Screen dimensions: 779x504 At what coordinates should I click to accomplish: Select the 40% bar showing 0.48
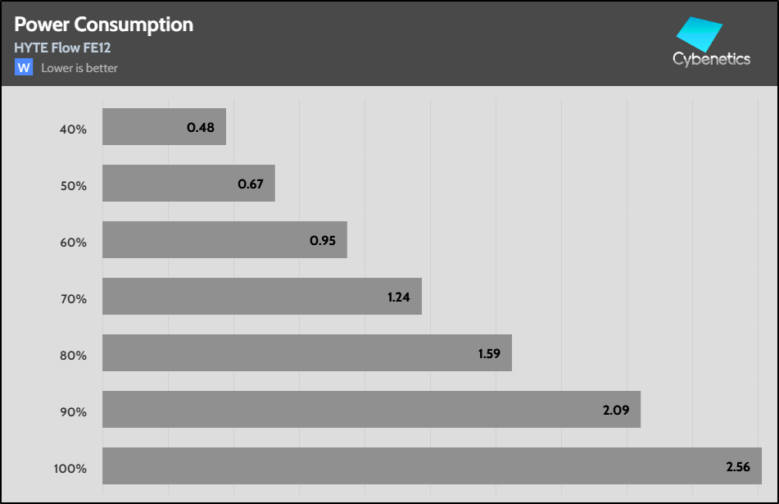tap(164, 127)
